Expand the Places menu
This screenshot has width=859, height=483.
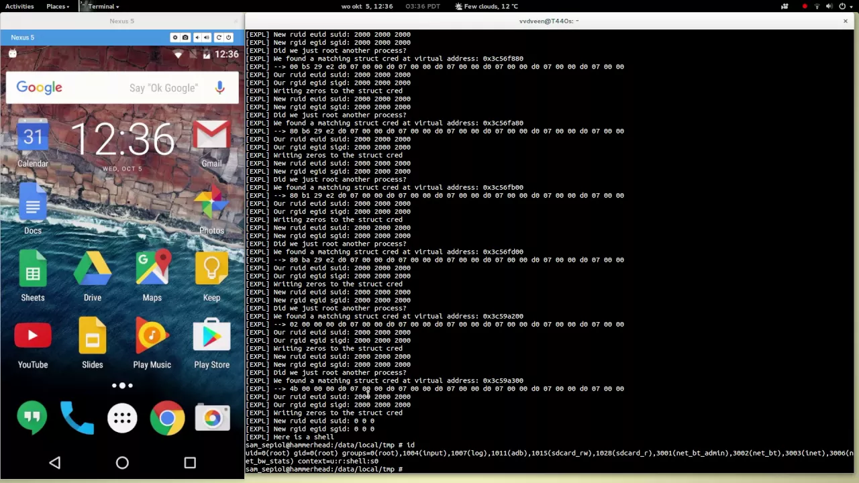tap(58, 6)
